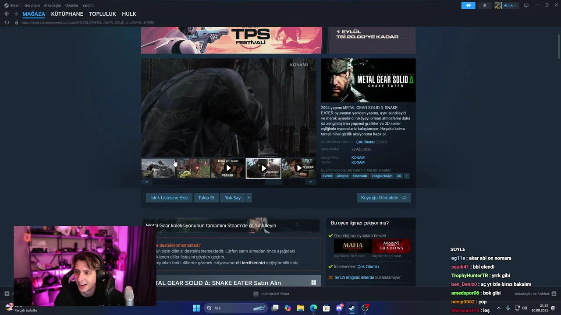The width and height of the screenshot is (561, 315).
Task: Open the Arkadaşlar menu
Action: (x=52, y=5)
